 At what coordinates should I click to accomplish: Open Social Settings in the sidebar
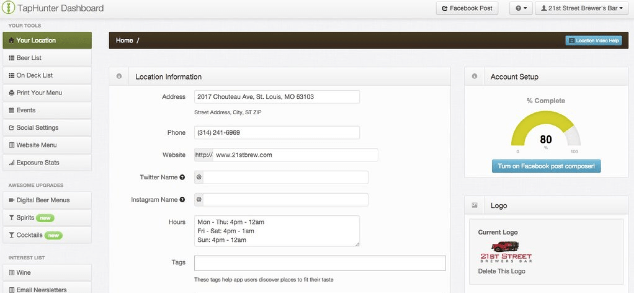(x=47, y=127)
